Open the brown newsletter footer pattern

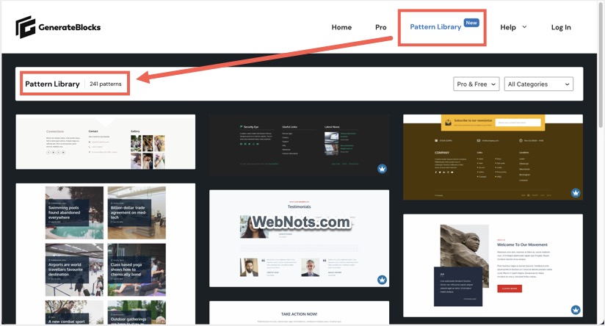(493, 157)
